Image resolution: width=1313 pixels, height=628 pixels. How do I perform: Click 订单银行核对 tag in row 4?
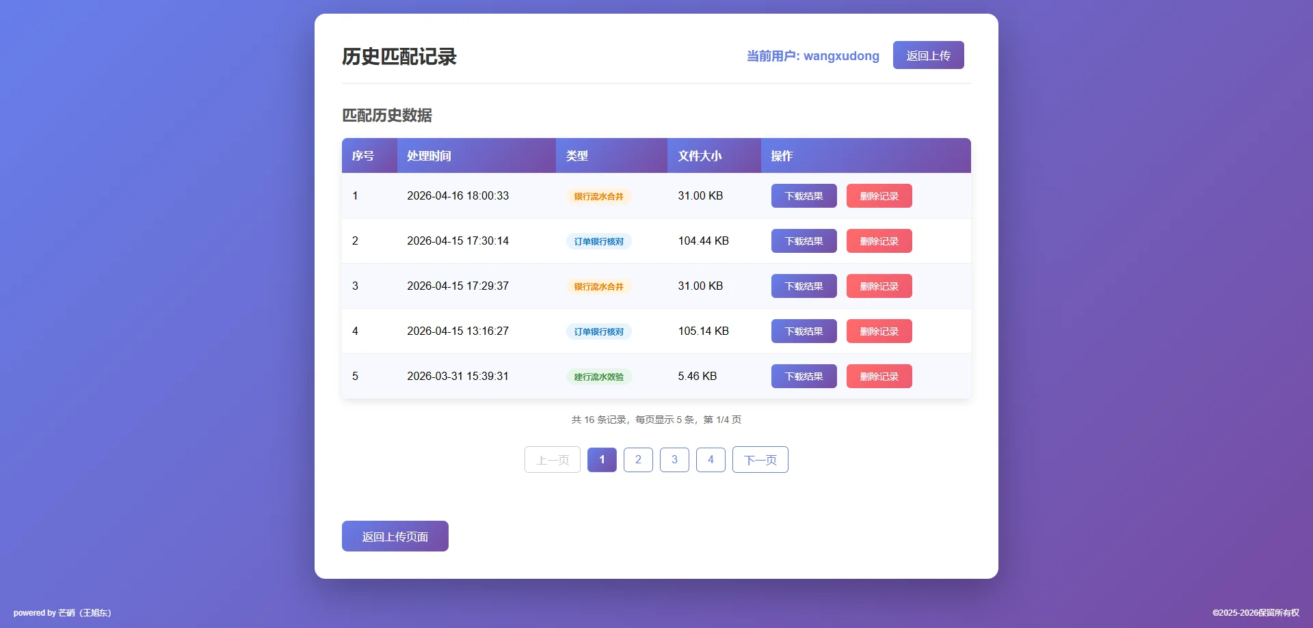click(598, 332)
